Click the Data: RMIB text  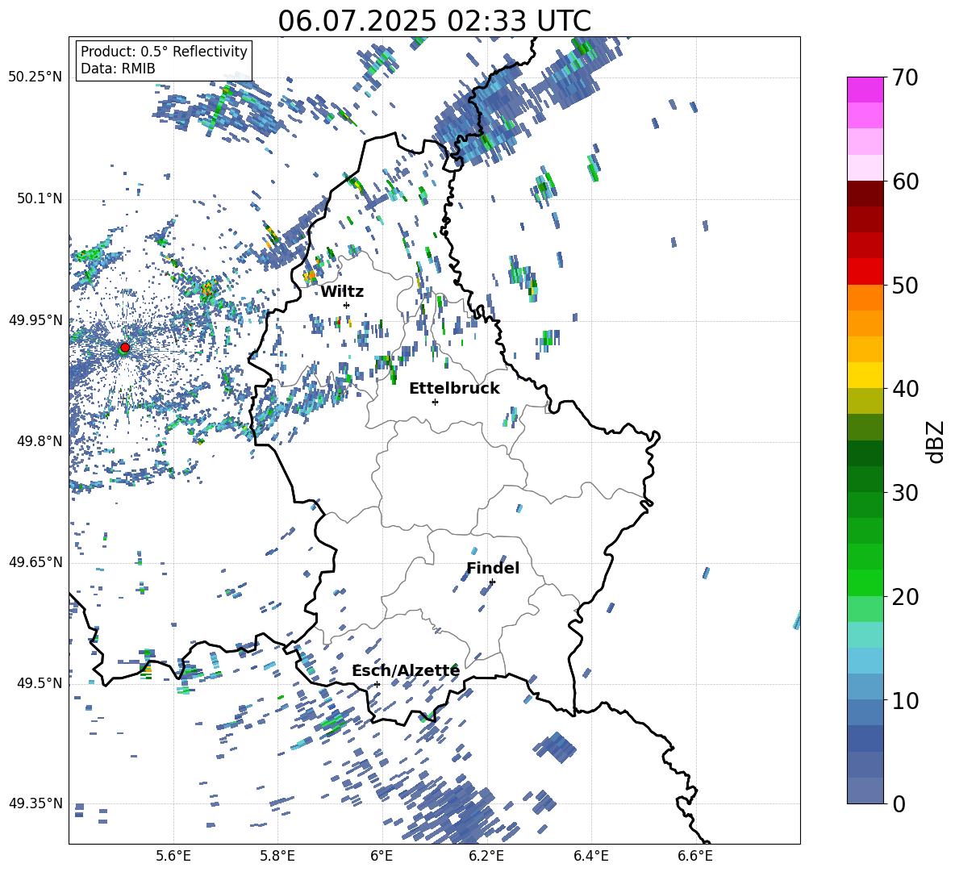118,69
